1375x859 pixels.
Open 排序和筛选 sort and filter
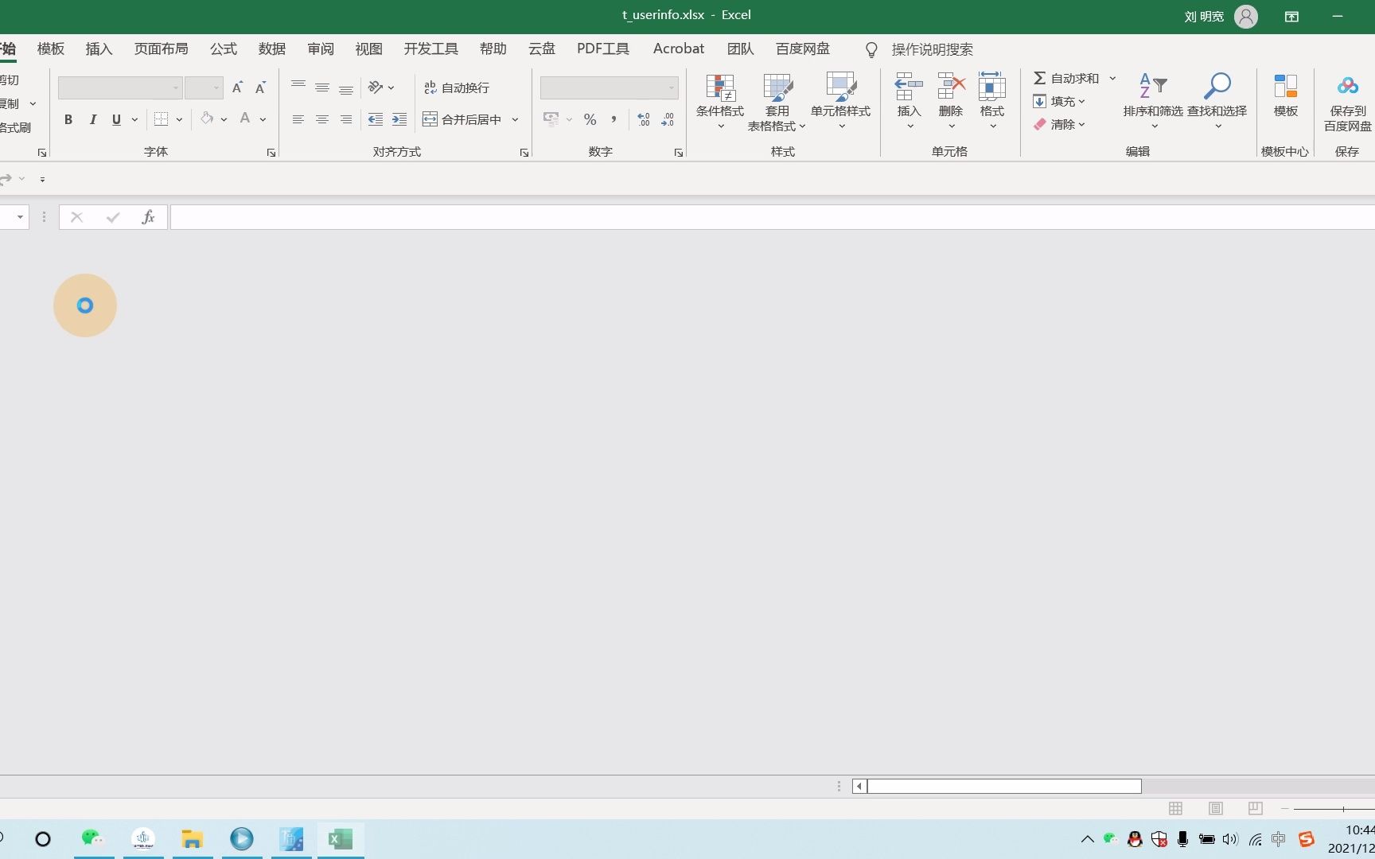coord(1153,101)
